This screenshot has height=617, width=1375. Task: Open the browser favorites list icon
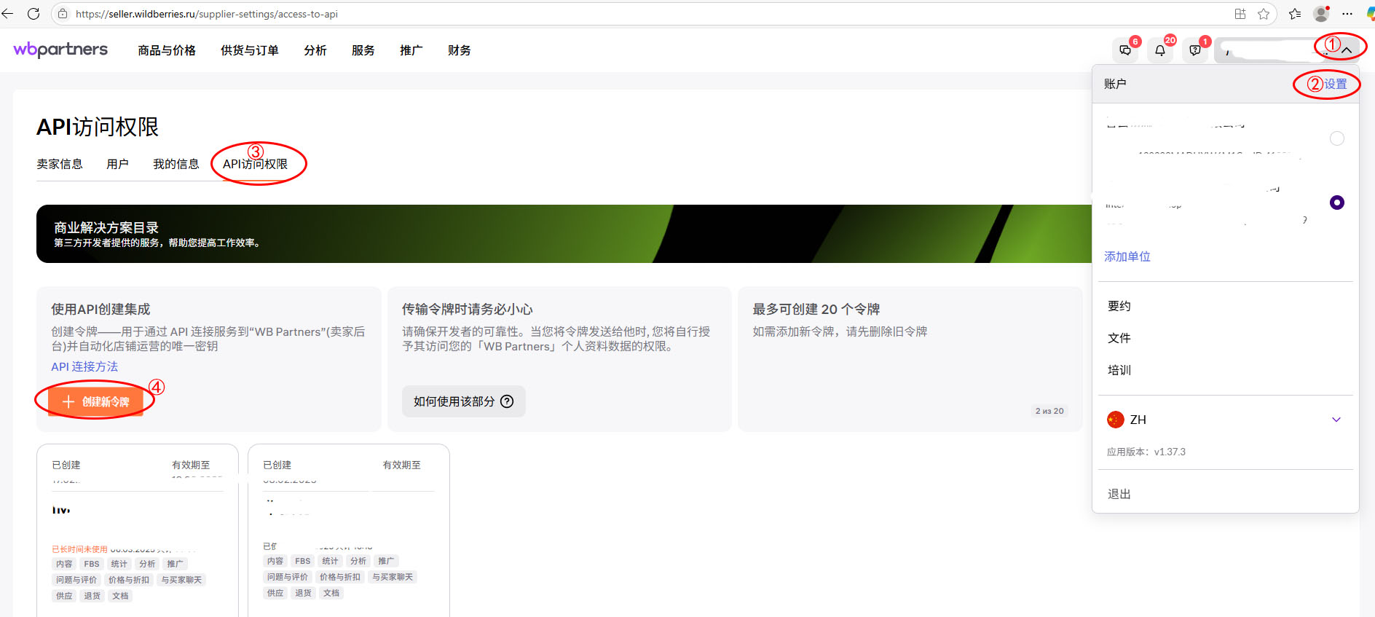tap(1295, 14)
